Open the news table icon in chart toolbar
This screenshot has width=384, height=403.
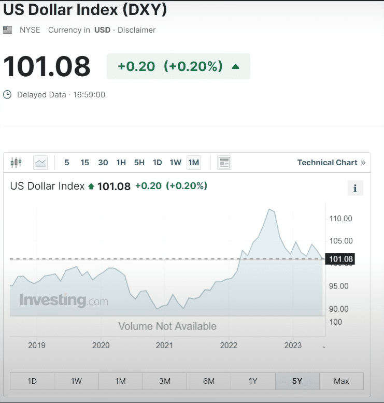(224, 163)
